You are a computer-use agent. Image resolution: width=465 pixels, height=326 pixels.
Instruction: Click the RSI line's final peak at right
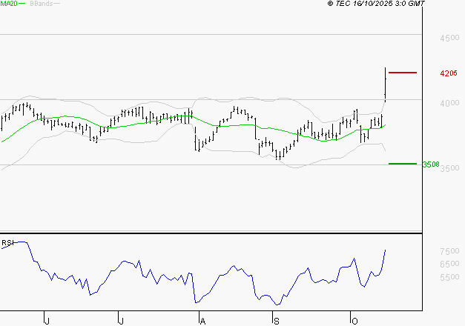coord(386,250)
